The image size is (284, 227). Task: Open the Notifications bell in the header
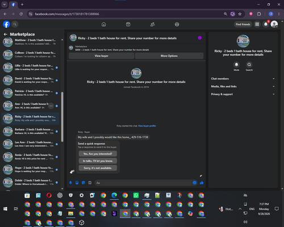pyautogui.click(x=266, y=24)
